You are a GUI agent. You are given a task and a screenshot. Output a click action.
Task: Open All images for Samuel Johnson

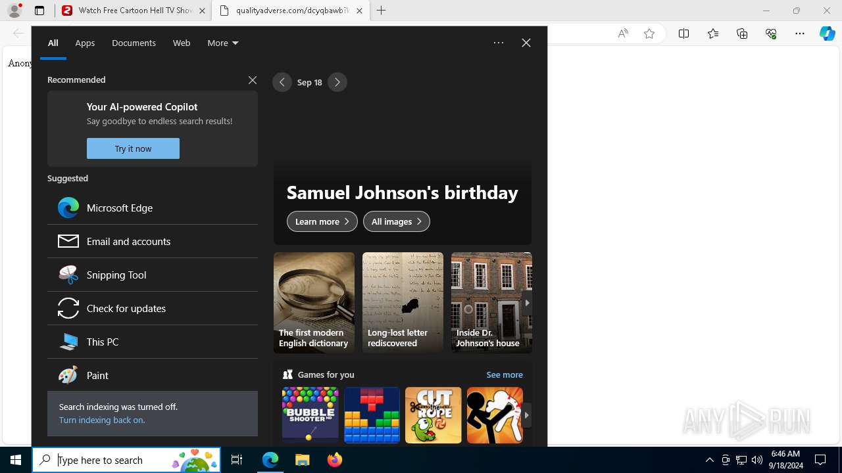397,221
